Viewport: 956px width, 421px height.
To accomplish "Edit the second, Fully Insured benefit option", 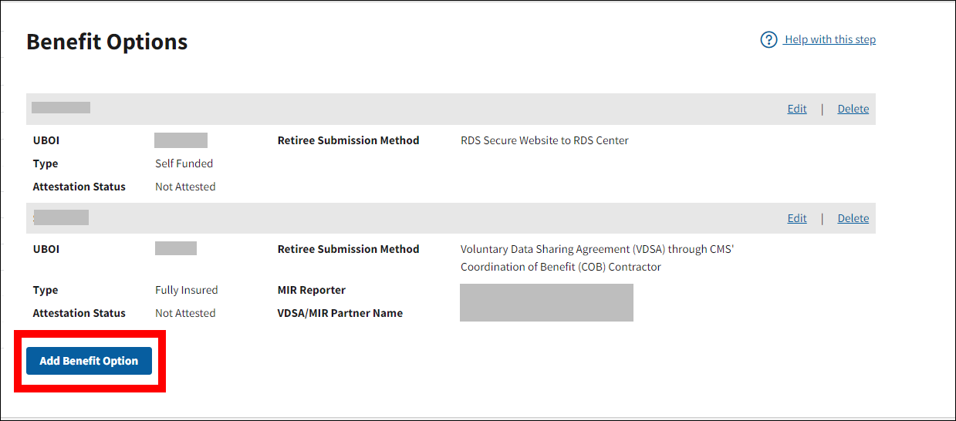I will (x=797, y=218).
